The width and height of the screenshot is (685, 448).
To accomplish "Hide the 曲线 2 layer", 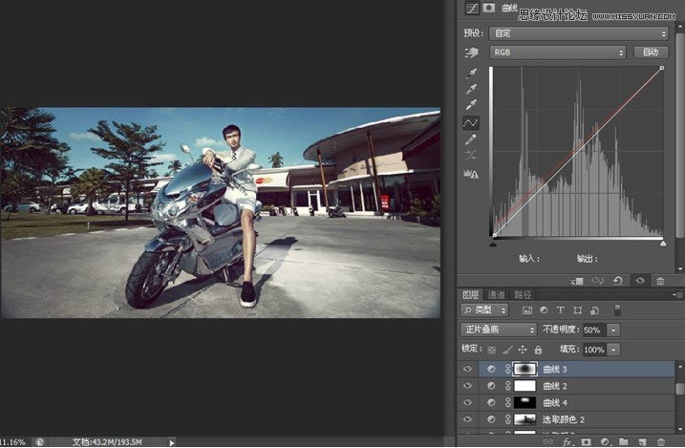I will [467, 386].
